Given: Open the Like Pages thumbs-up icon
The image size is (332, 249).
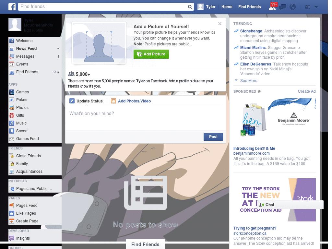Looking at the screenshot, I should [x=12, y=213].
